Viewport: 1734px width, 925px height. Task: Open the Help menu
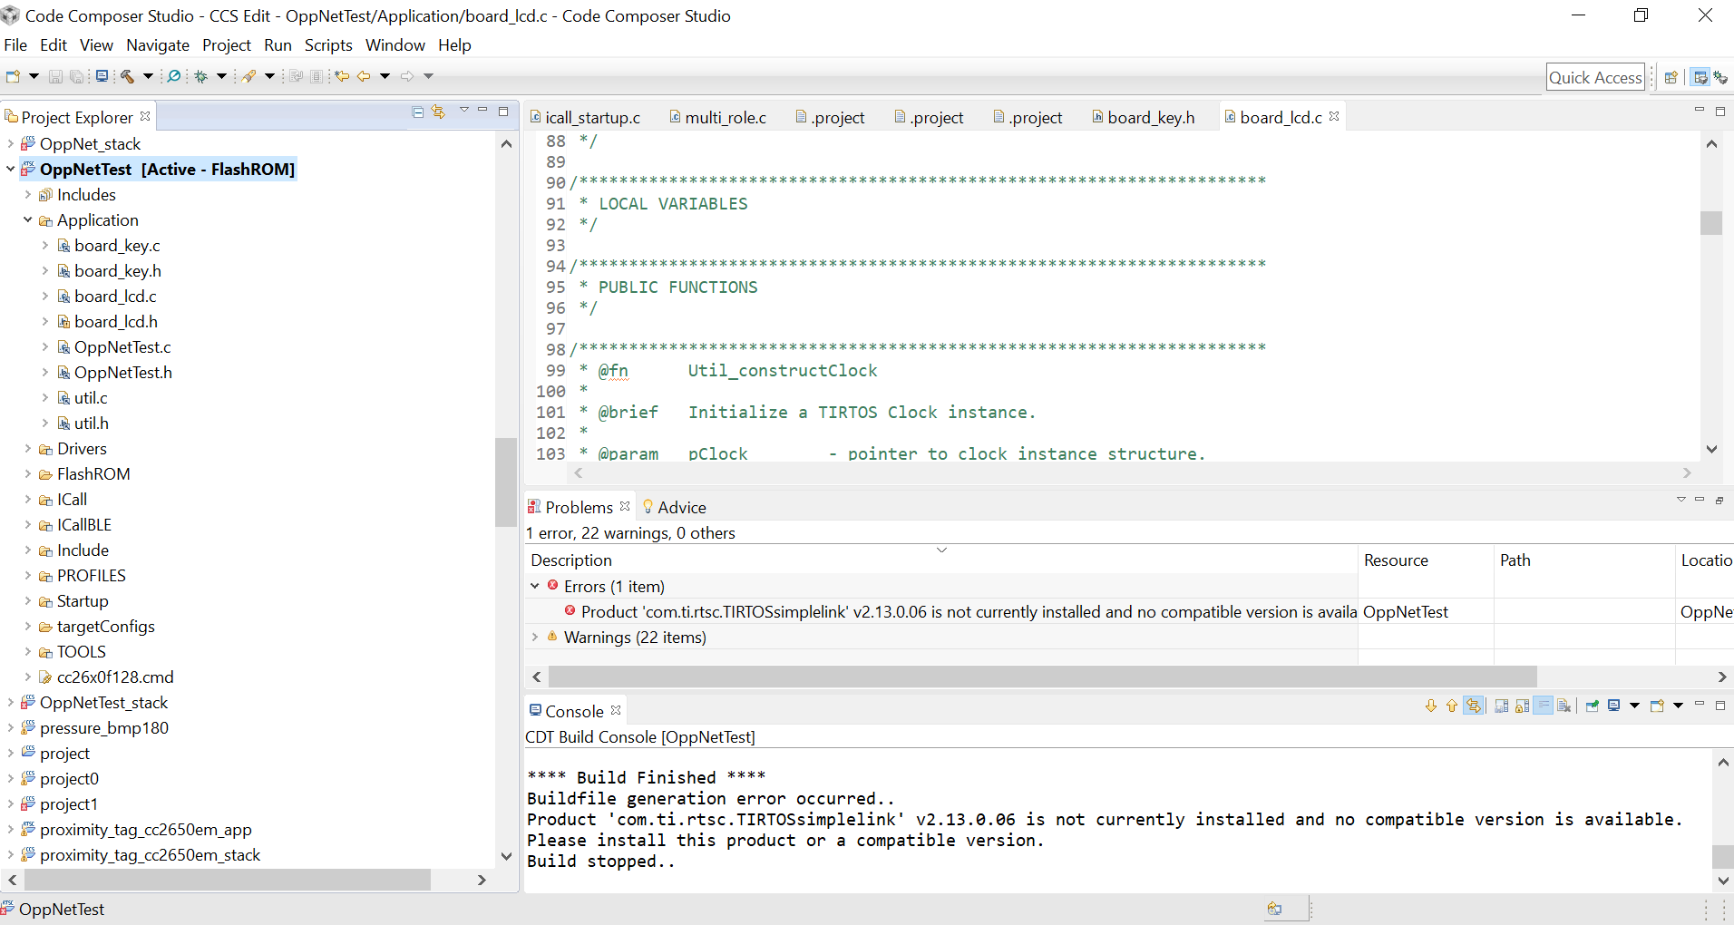click(454, 45)
